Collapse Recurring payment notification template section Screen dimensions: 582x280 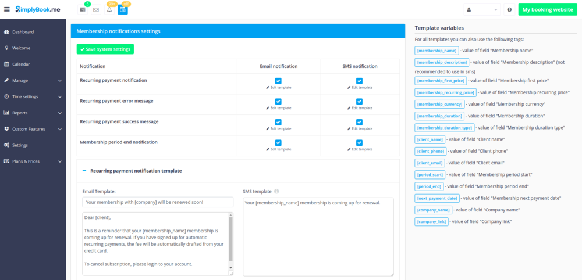pyautogui.click(x=84, y=171)
